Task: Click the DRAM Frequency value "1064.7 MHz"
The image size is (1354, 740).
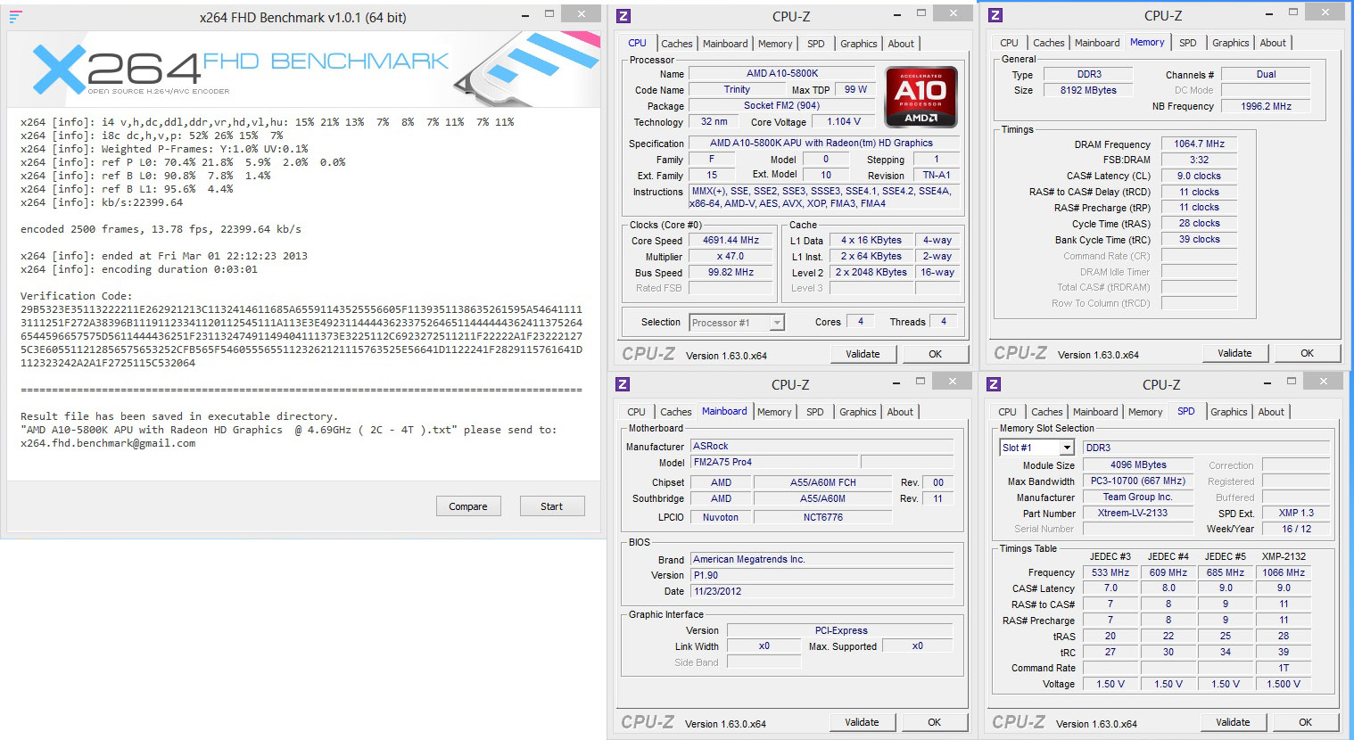Action: point(1199,144)
